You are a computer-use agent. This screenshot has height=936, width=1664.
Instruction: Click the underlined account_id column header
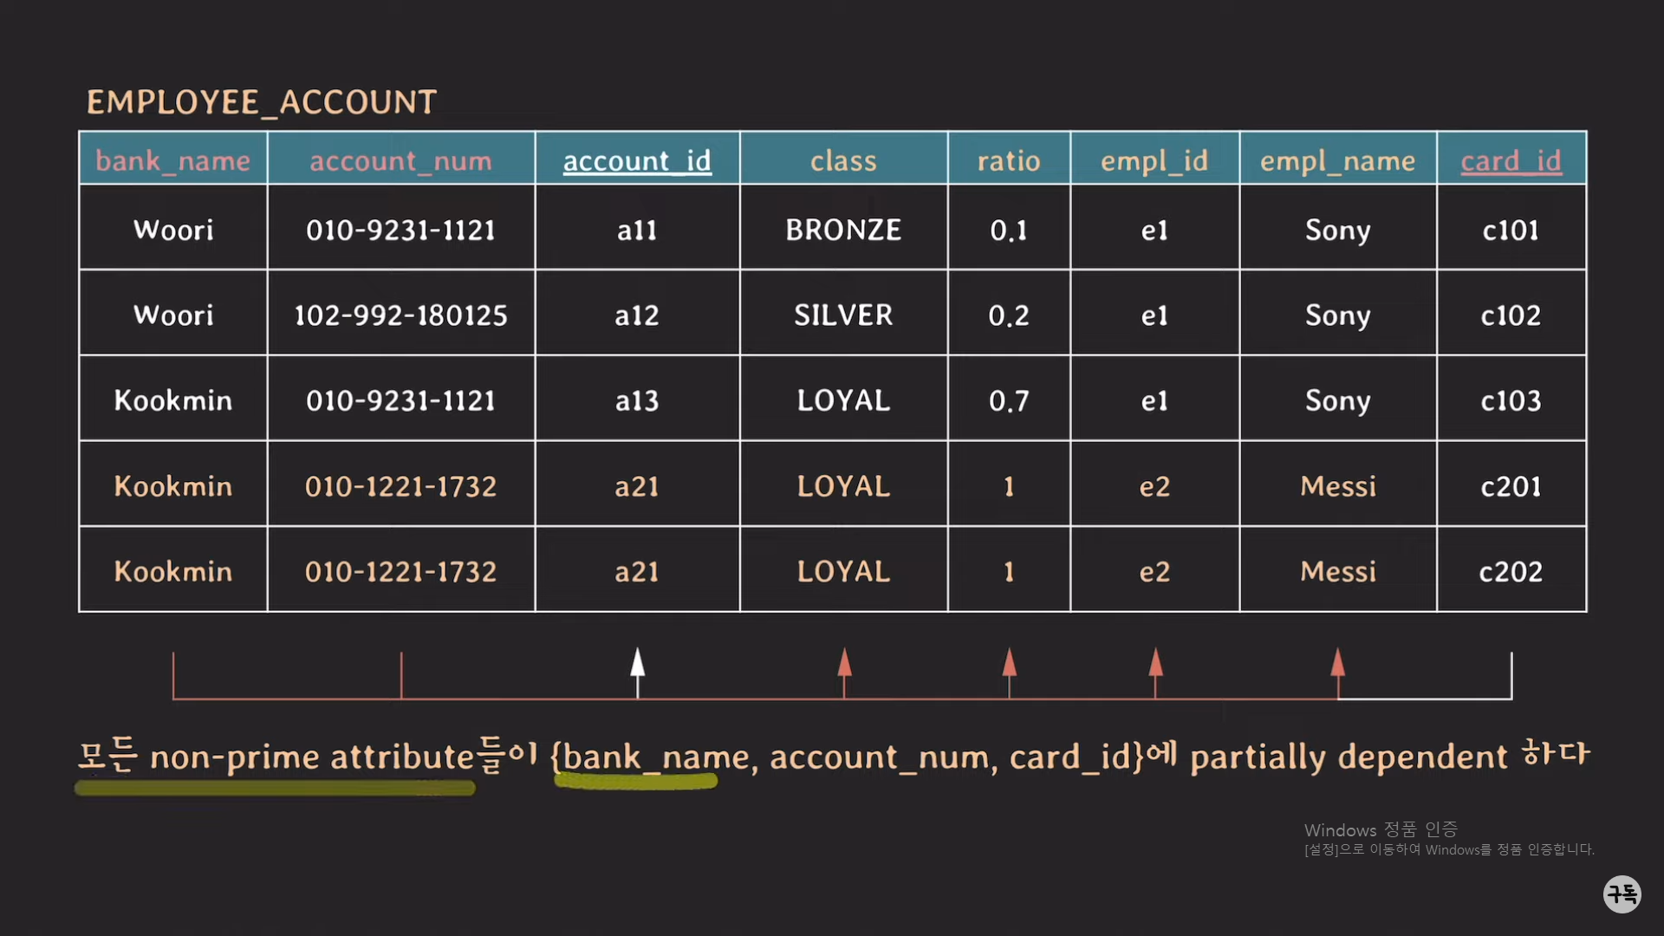(x=637, y=160)
